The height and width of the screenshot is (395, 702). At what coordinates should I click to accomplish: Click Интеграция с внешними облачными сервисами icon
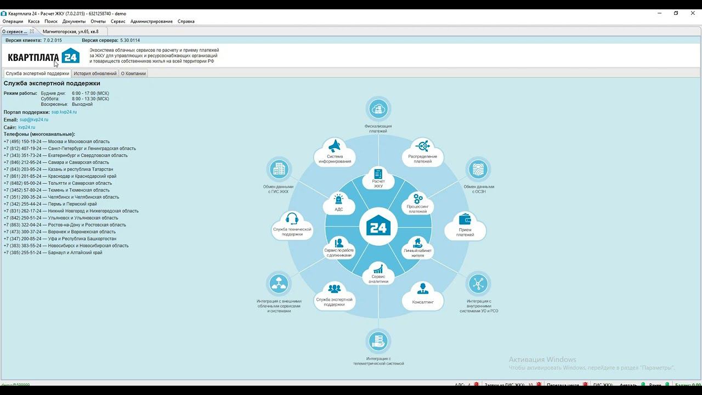(279, 284)
